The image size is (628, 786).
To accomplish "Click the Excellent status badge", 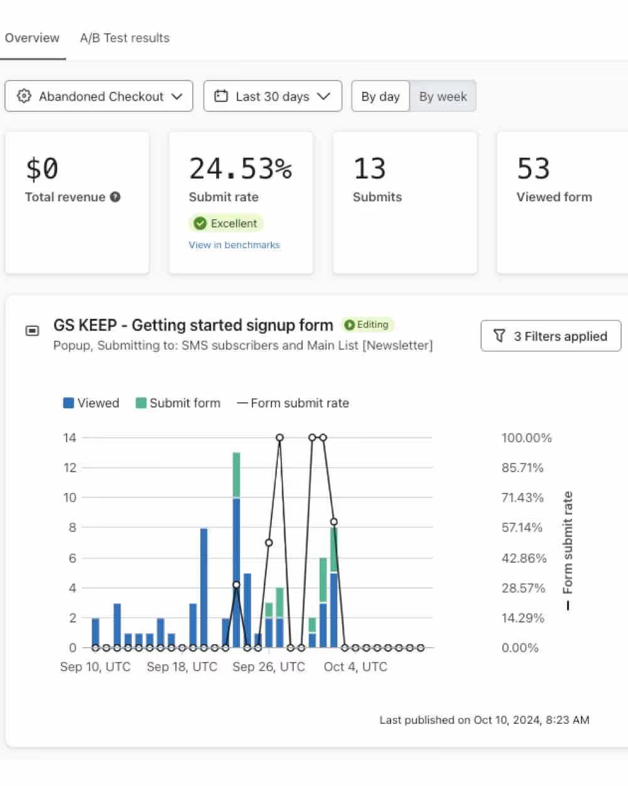I will pyautogui.click(x=226, y=223).
